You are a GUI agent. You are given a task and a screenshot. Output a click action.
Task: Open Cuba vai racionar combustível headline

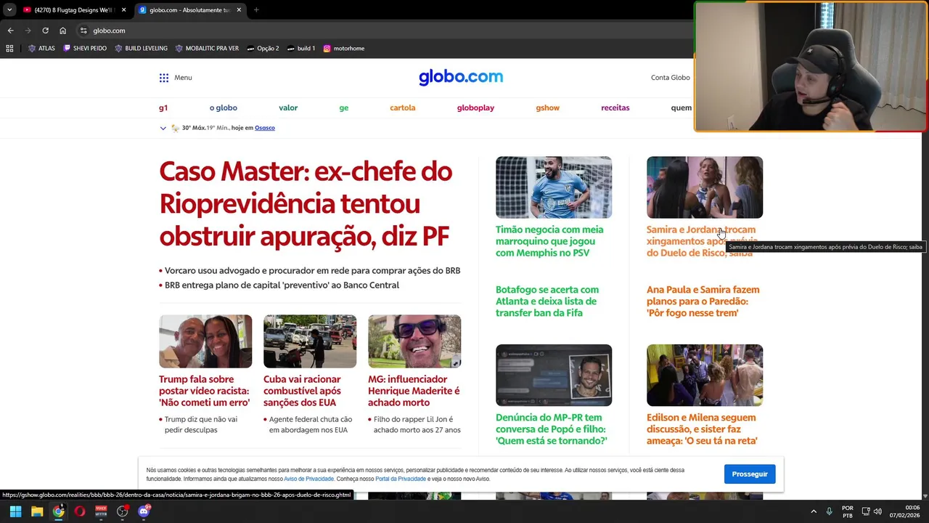(302, 391)
